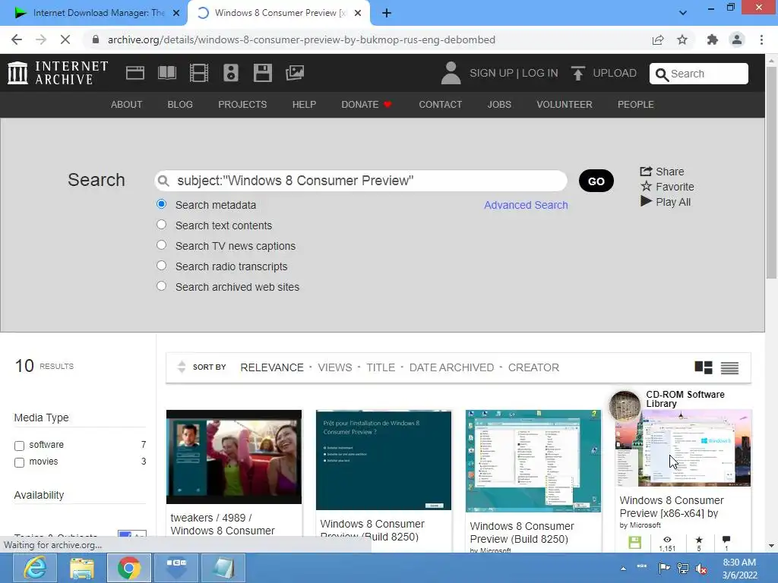Open the BLOG menu item

(180, 105)
